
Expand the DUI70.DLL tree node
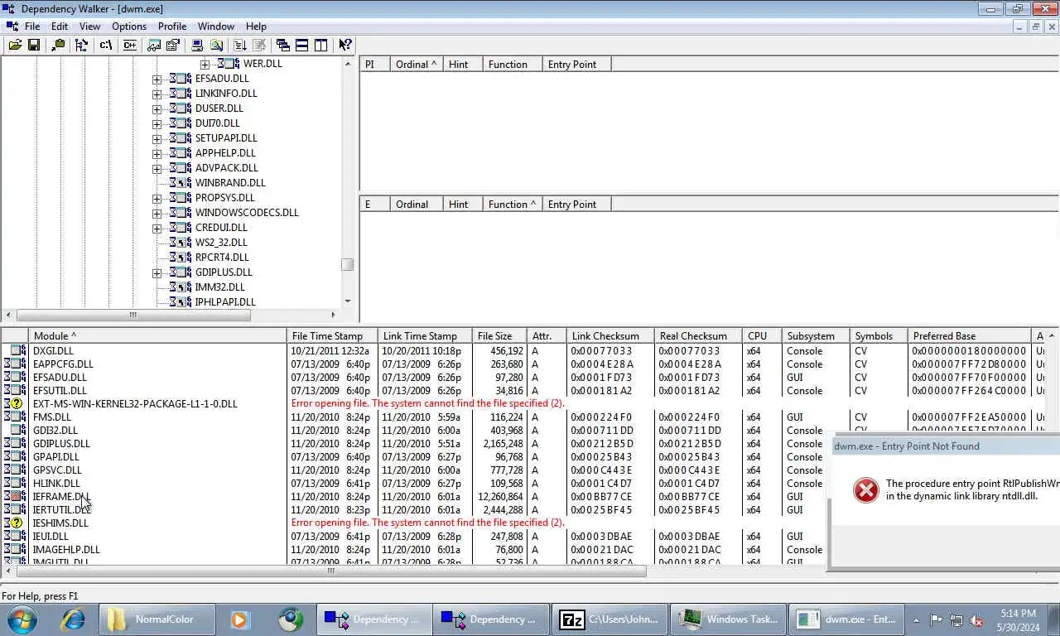point(157,123)
